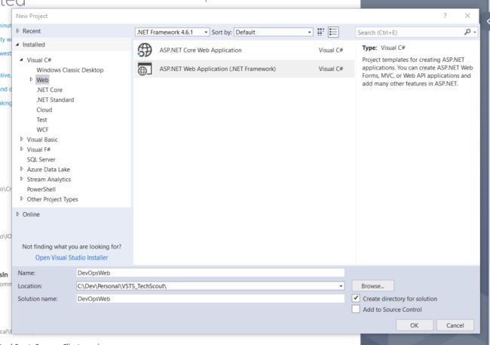Expand the Stream Analytics node arrow
The height and width of the screenshot is (345, 490).
(x=22, y=179)
